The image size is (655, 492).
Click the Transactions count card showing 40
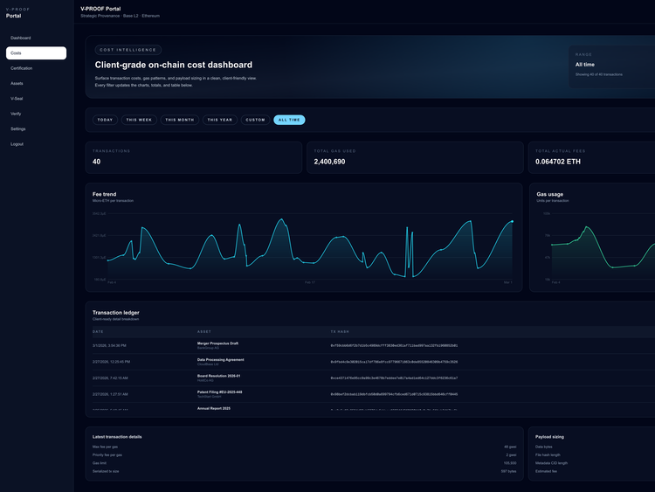pos(193,157)
